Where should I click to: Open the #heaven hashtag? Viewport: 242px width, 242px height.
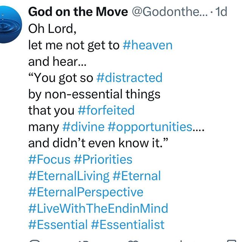tap(147, 45)
